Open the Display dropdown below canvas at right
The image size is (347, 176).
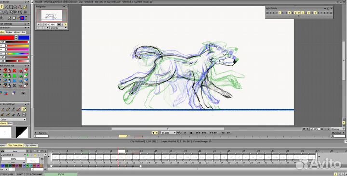coord(338,129)
